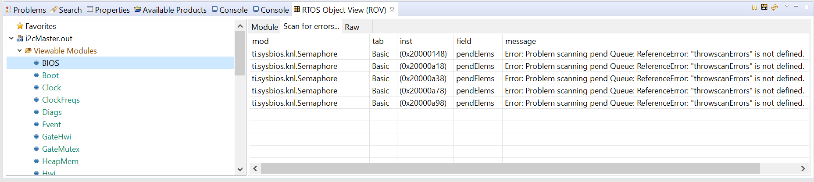814x182 pixels.
Task: Click the yellow refresh arrows icon
Action: click(775, 7)
